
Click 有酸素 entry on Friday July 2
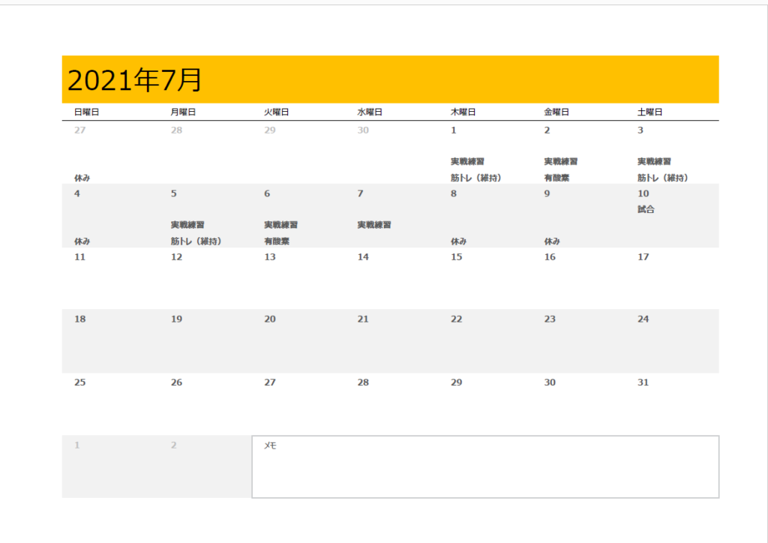point(557,178)
